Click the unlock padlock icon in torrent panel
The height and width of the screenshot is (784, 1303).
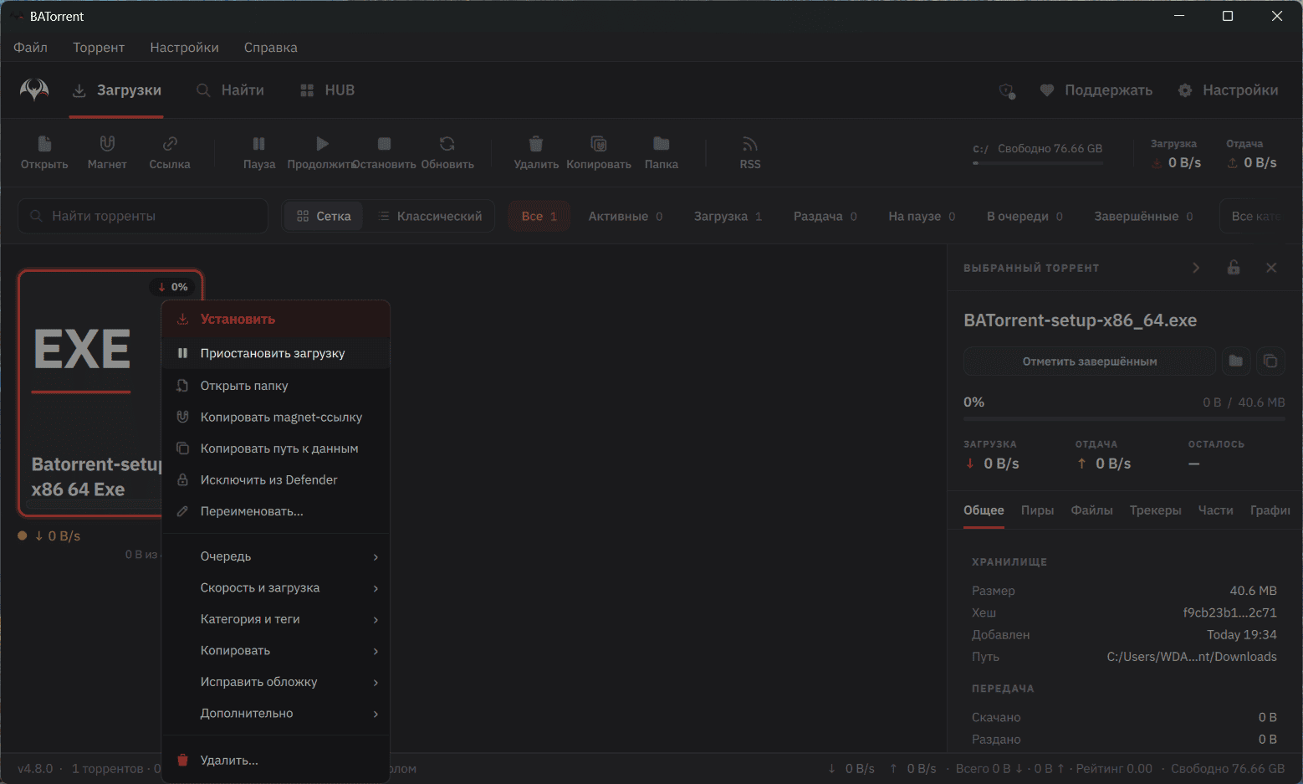[1234, 268]
